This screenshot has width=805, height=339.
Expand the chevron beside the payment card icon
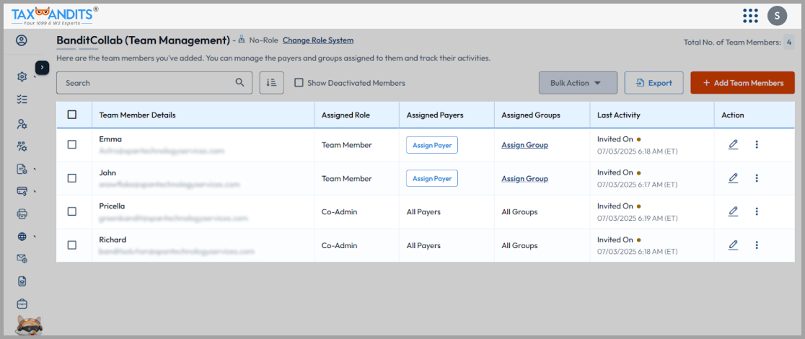[x=35, y=192]
